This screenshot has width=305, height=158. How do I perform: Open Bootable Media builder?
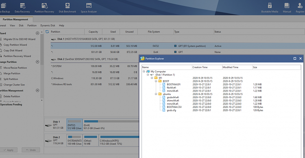(x=270, y=8)
